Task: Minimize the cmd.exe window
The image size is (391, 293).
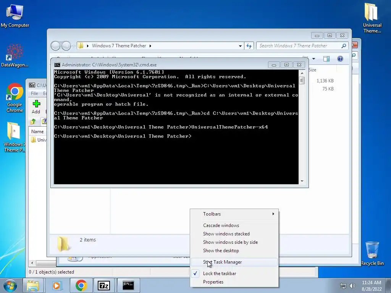Action: click(x=274, y=65)
